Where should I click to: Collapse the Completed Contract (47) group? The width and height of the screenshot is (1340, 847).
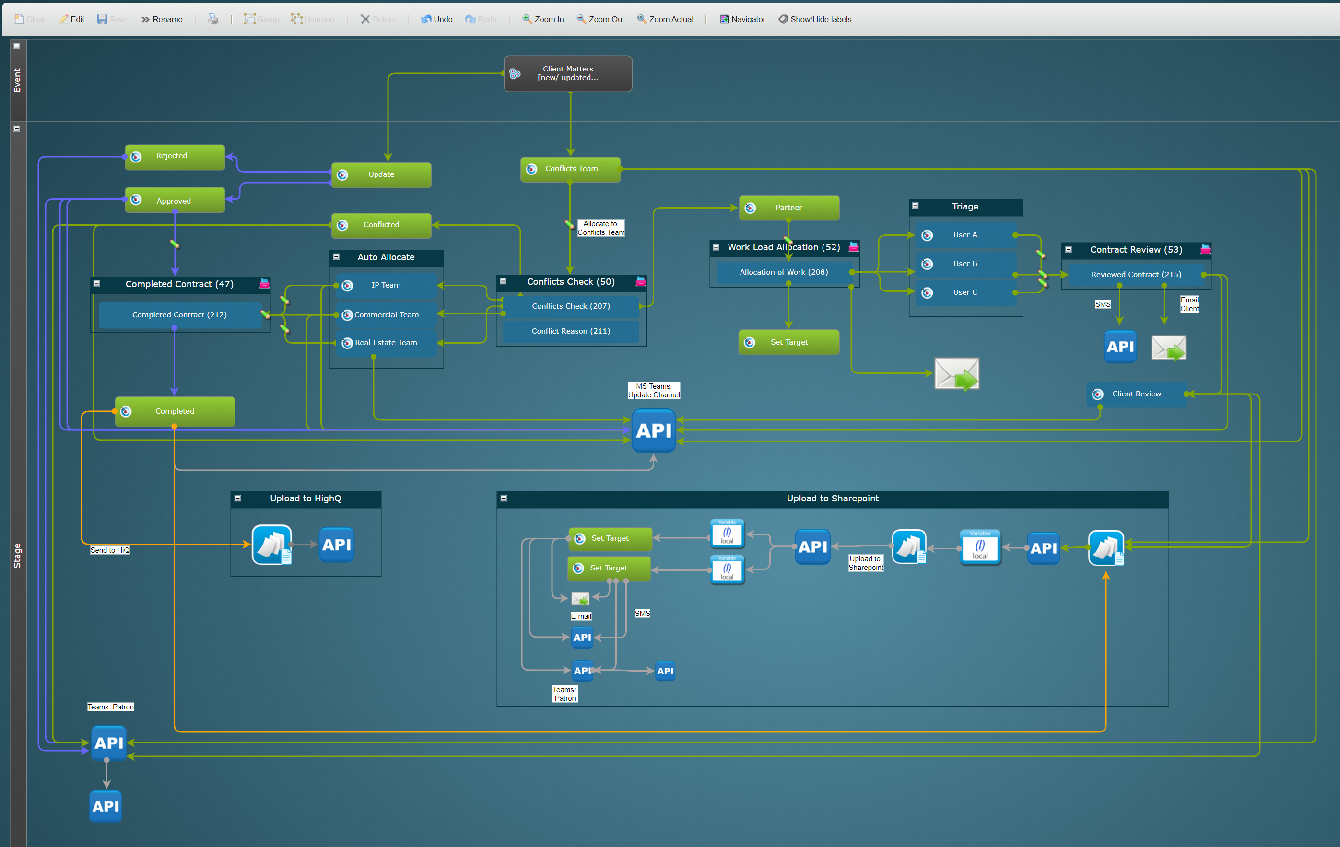point(96,284)
